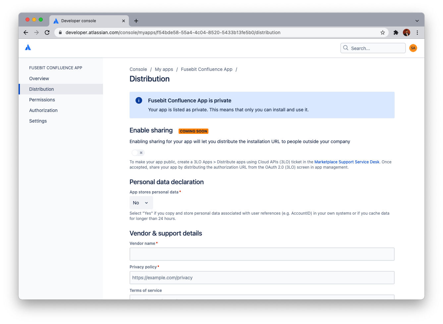
Task: Open a new browser tab with plus
Action: [x=136, y=21]
